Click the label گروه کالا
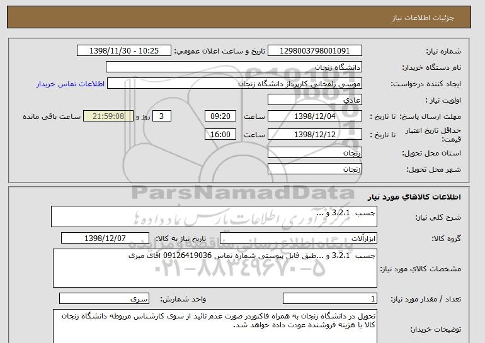 pos(446,239)
